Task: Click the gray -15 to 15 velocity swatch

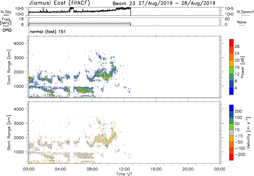Action: (x=231, y=133)
